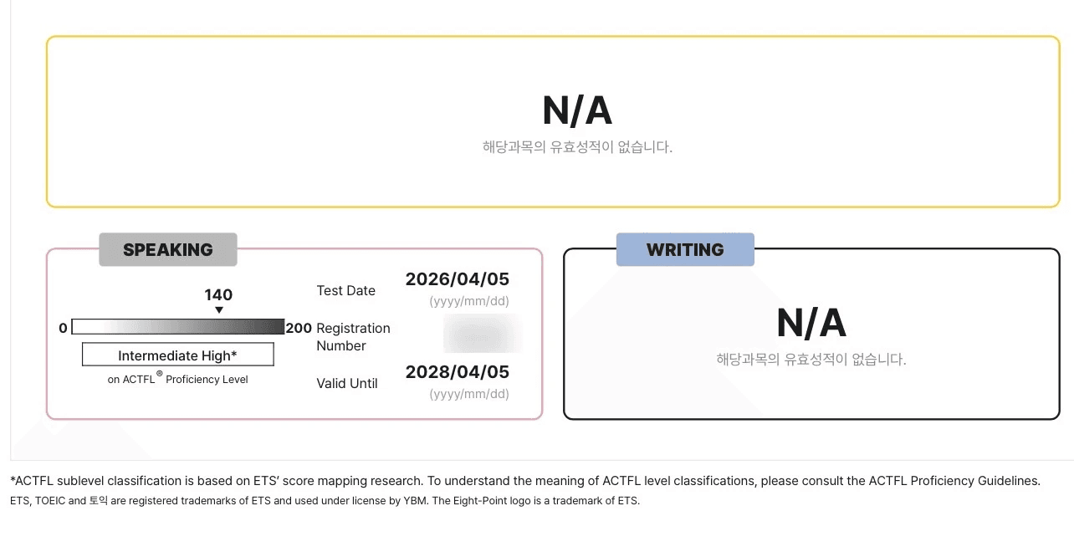Click the speaking score gradient bar
Viewport: 1074px width, 557px height.
[178, 327]
